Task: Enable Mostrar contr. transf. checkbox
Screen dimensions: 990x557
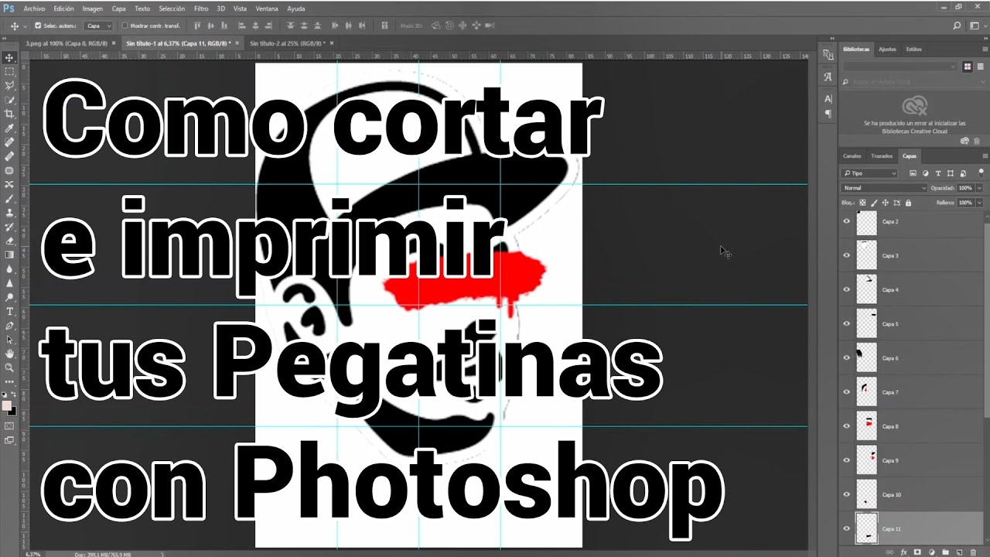Action: 125,26
